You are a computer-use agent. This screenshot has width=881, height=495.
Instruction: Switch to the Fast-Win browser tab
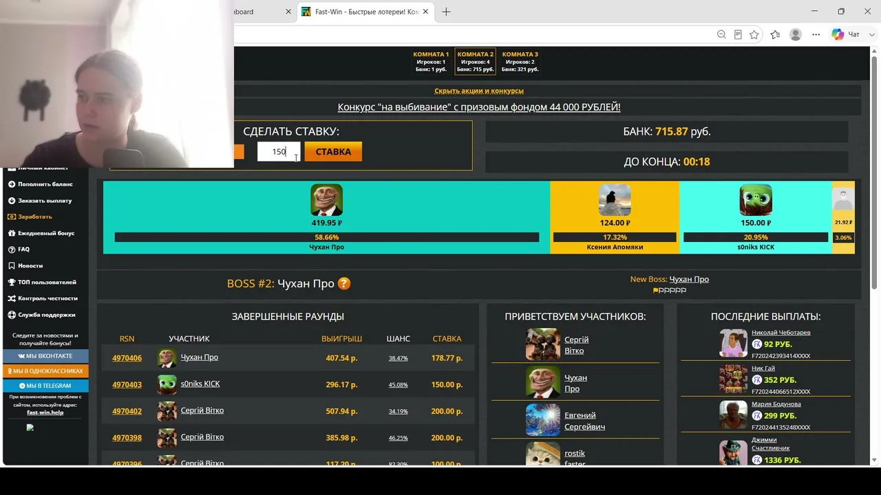tap(366, 12)
